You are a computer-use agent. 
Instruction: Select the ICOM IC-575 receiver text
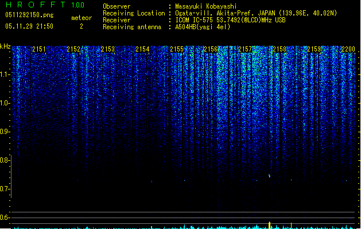[x=230, y=20]
